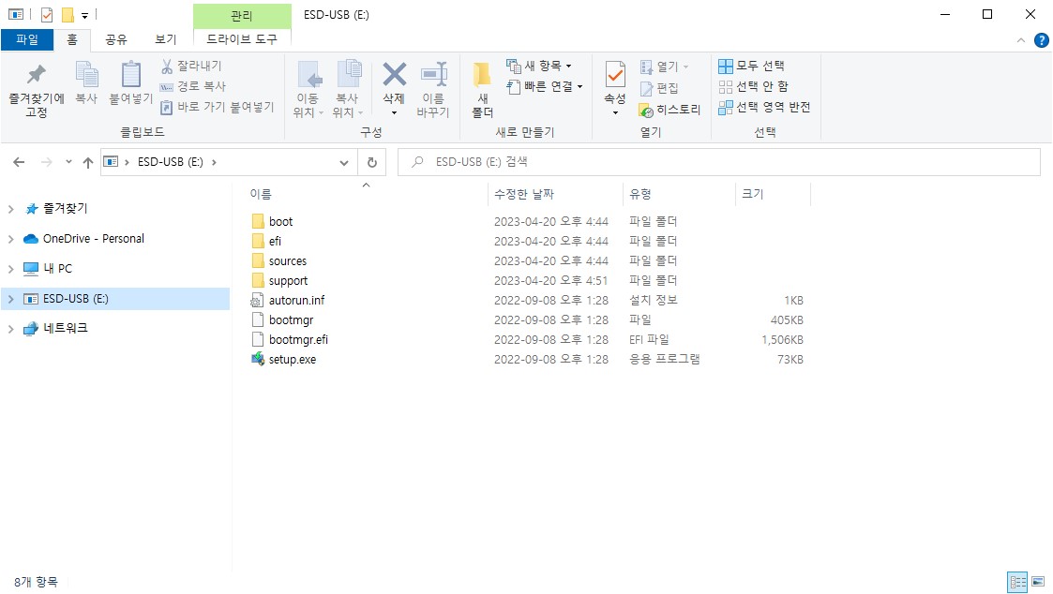Screen dimensions: 1053x594
Task: Collapse the ribbon with chevron
Action: pyautogui.click(x=1021, y=41)
